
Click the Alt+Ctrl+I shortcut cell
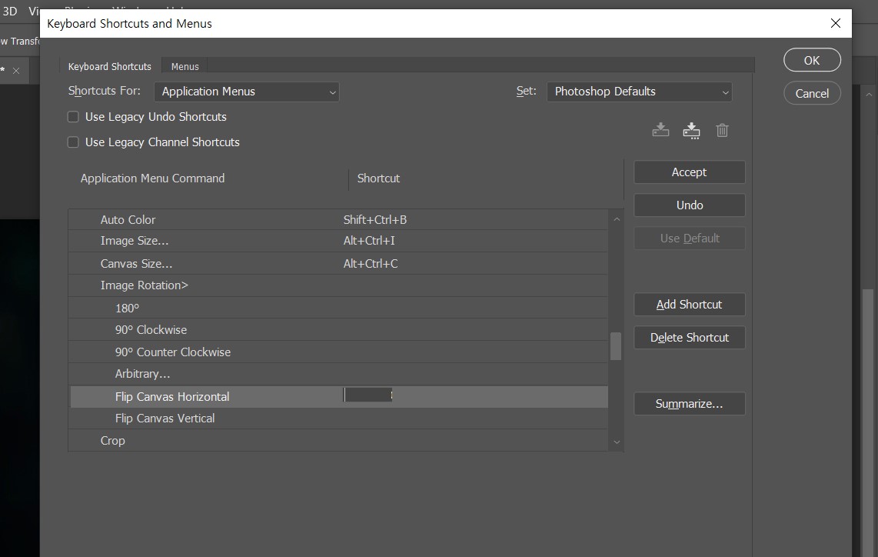(369, 240)
